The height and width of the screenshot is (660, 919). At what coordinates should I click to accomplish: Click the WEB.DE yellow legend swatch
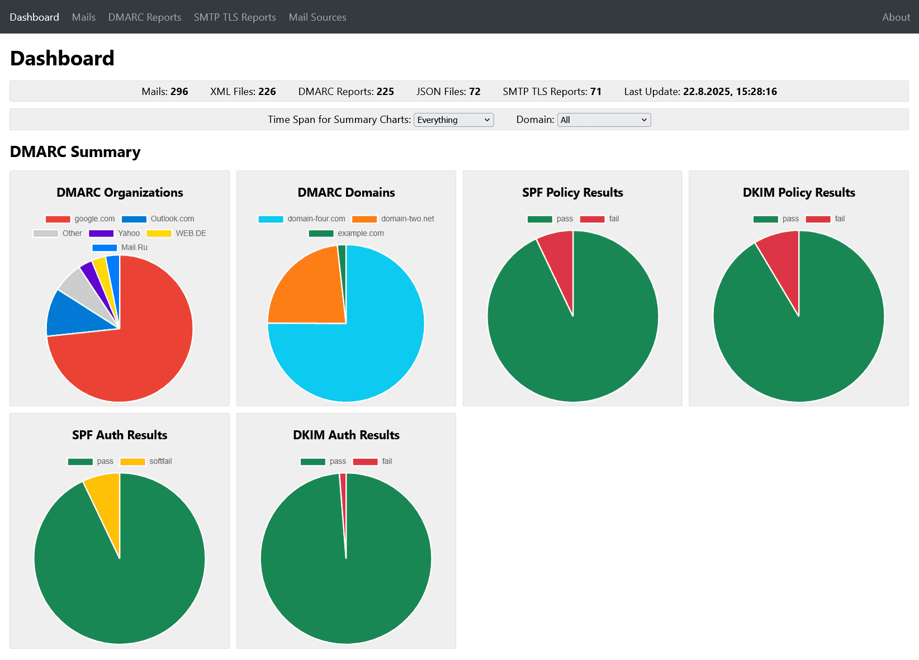click(159, 234)
